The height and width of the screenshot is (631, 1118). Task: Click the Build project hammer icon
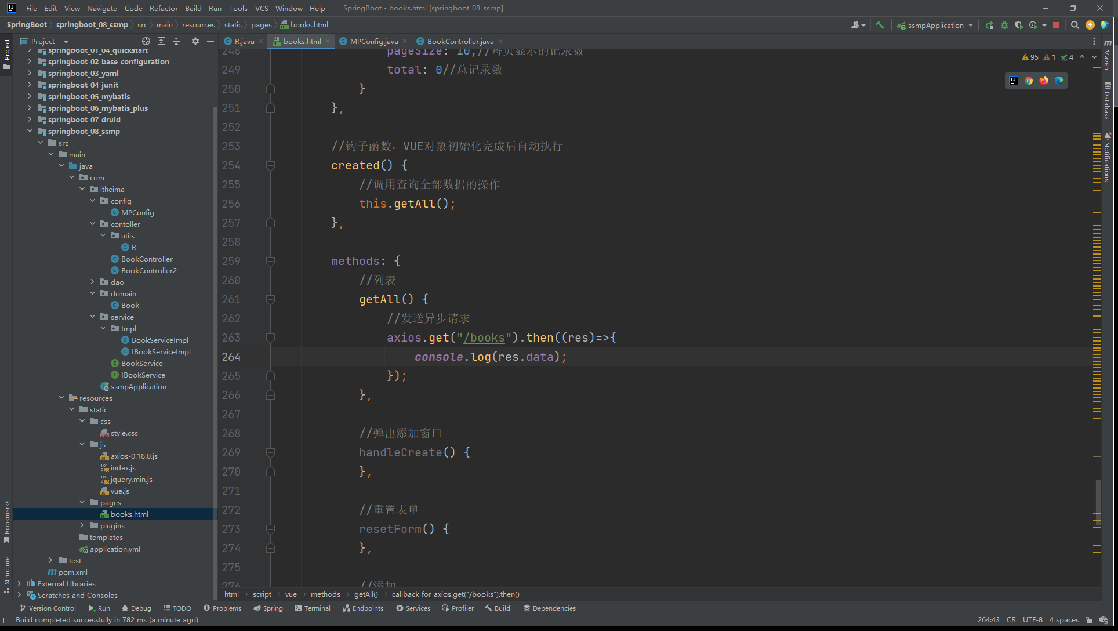pyautogui.click(x=880, y=25)
